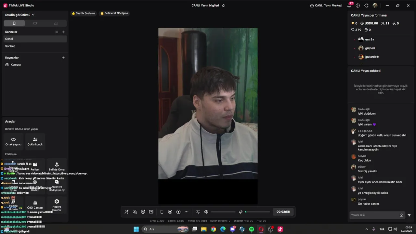
Task: Open the AI tools icon
Action: 143,212
